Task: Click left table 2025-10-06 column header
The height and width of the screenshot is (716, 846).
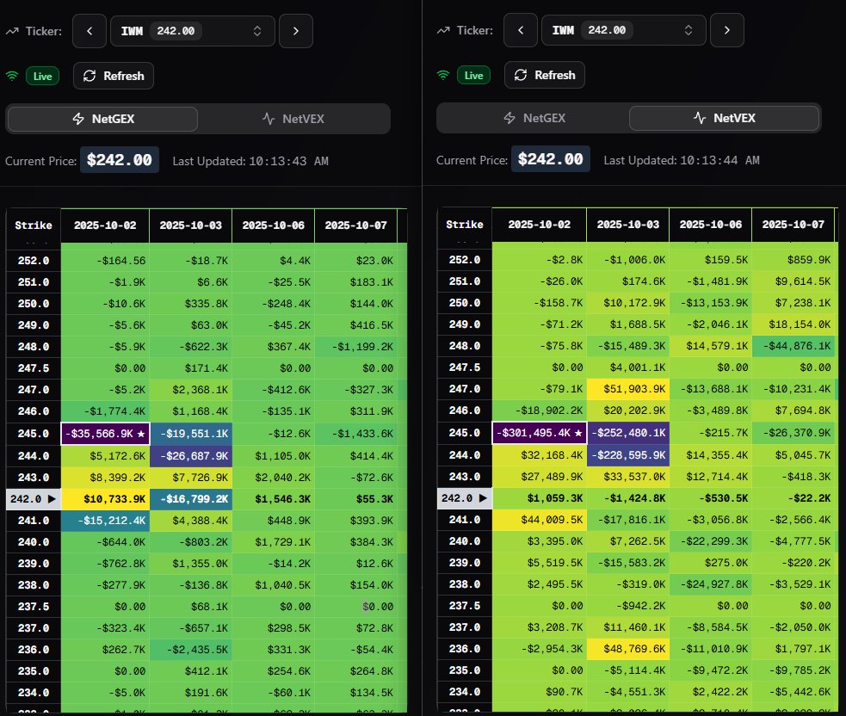Action: (x=274, y=225)
